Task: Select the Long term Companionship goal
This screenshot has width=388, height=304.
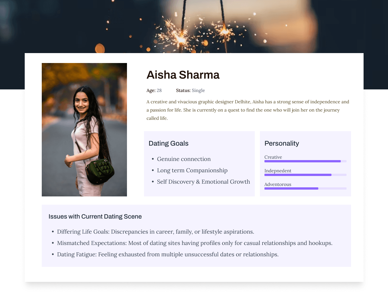Action: [x=192, y=170]
